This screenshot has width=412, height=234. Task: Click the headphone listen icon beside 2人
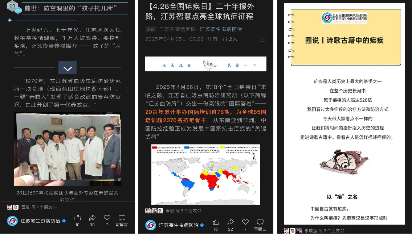point(225,39)
